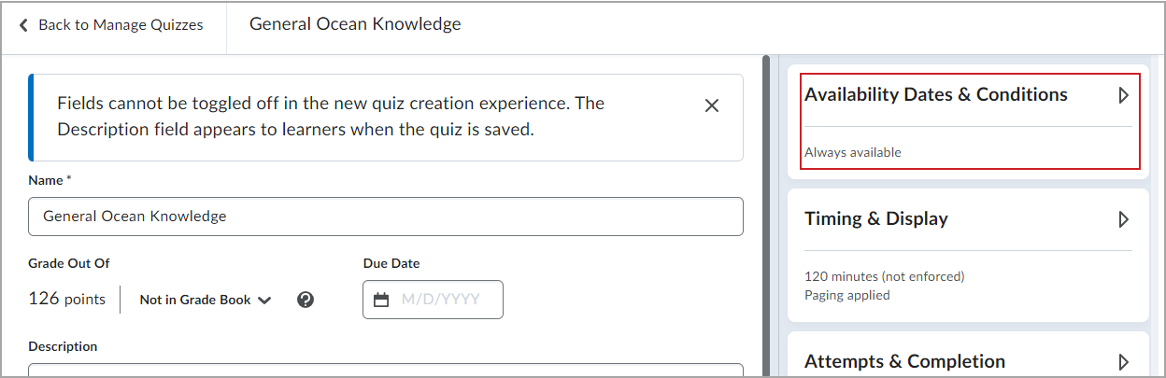Expand Attempts & Completion using its arrow
Image resolution: width=1166 pixels, height=378 pixels.
1124,362
